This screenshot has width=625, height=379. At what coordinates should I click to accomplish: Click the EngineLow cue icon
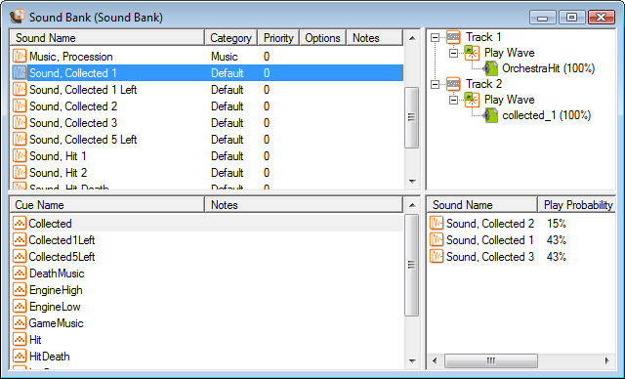pyautogui.click(x=20, y=307)
